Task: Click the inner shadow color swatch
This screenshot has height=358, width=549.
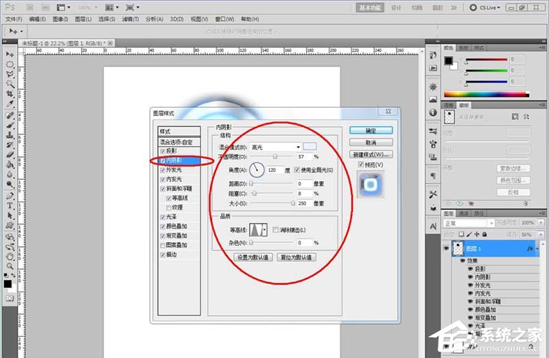Action: coord(309,146)
